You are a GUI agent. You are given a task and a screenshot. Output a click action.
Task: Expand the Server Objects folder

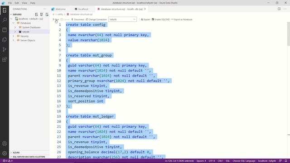[x=14, y=40]
